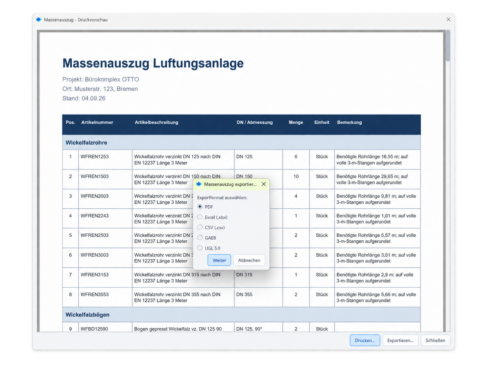Click the Wickelfalzrohre group heading

point(86,143)
